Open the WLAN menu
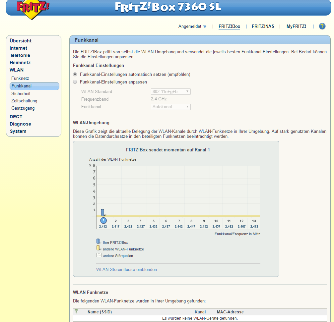 pos(17,70)
